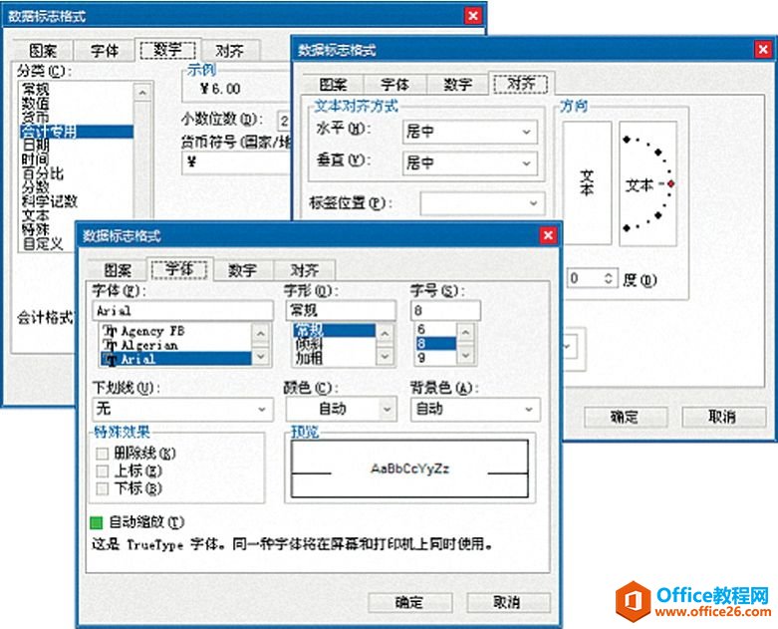Click category list scroll up arrow
The width and height of the screenshot is (778, 629).
pos(141,93)
